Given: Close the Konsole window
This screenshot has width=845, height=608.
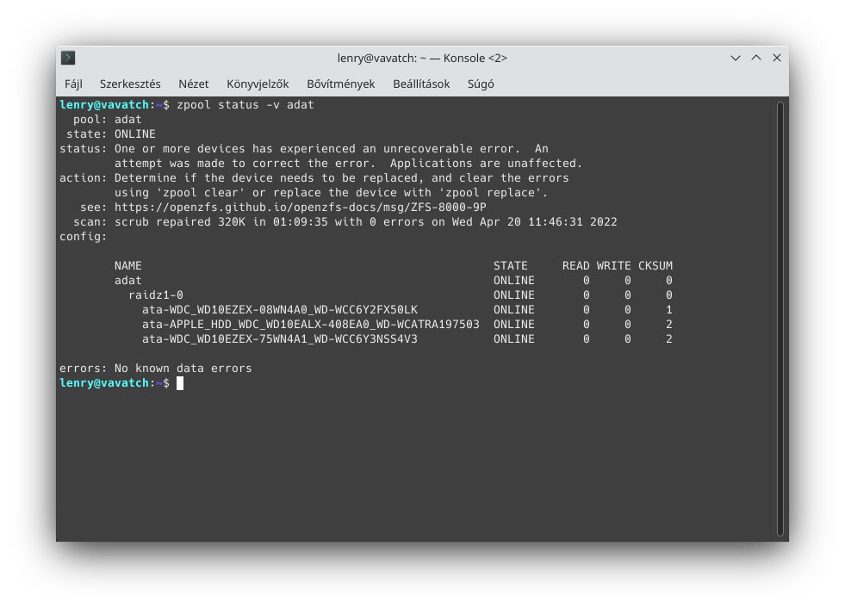Looking at the screenshot, I should tap(777, 58).
